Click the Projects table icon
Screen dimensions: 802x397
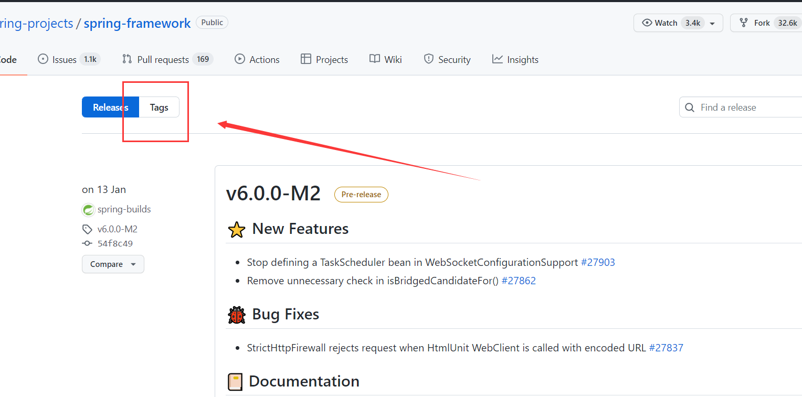(x=306, y=59)
